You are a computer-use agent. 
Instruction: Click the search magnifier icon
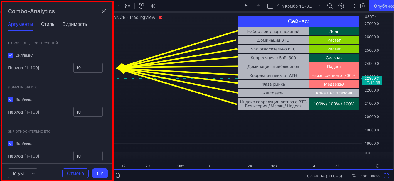click(x=330, y=6)
